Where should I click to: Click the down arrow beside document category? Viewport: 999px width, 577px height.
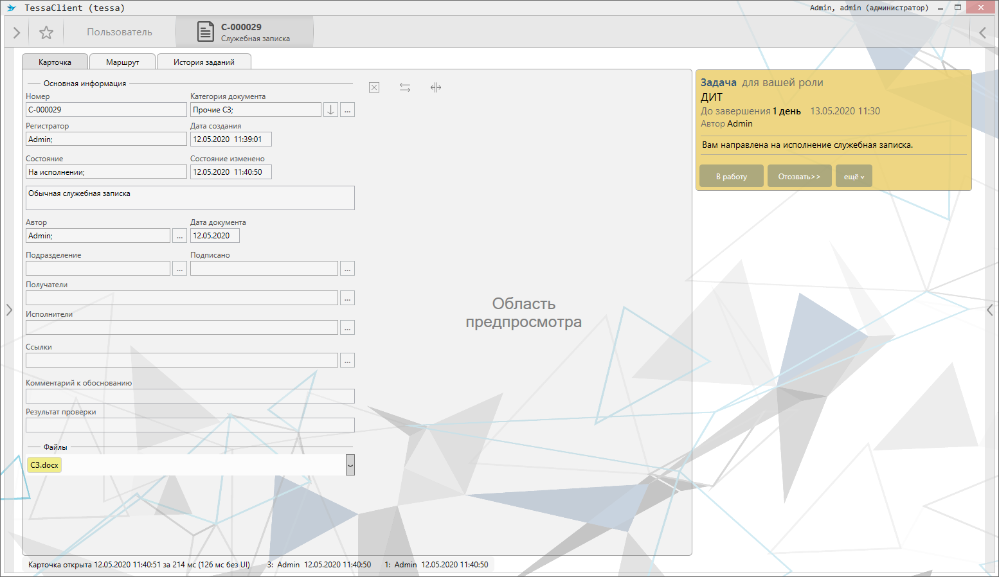330,110
